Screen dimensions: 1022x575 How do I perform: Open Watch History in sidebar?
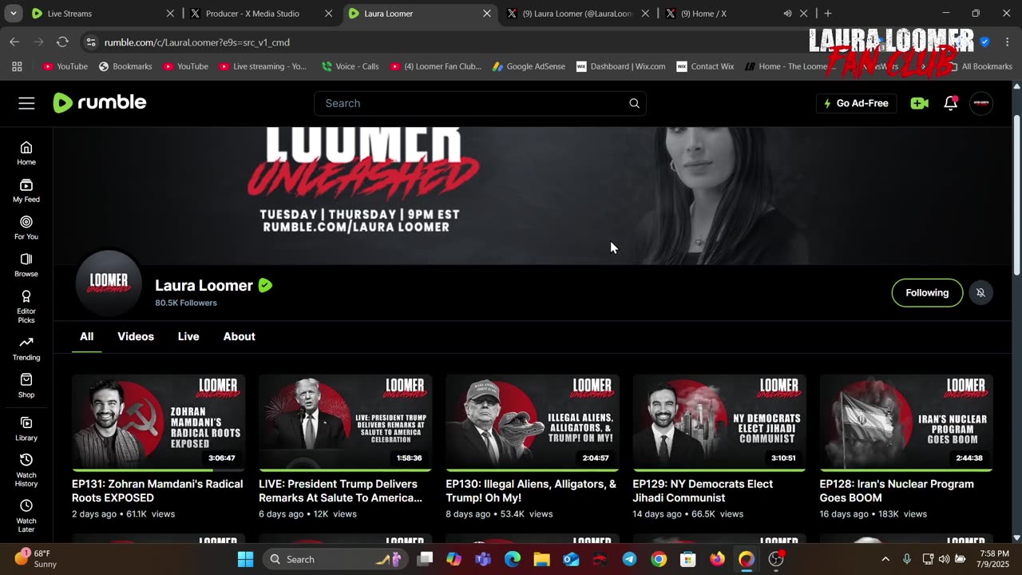(x=26, y=470)
